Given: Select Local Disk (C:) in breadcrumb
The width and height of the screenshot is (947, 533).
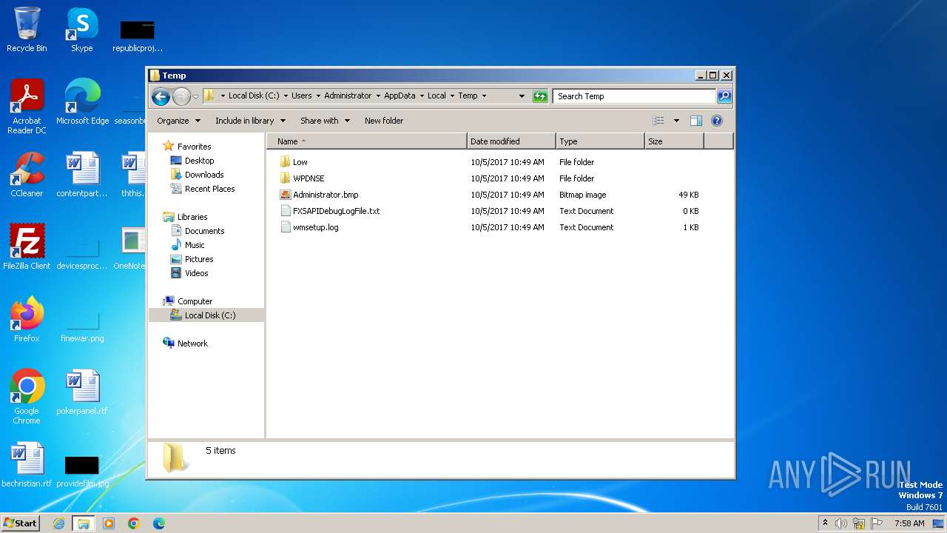Looking at the screenshot, I should click(x=254, y=95).
